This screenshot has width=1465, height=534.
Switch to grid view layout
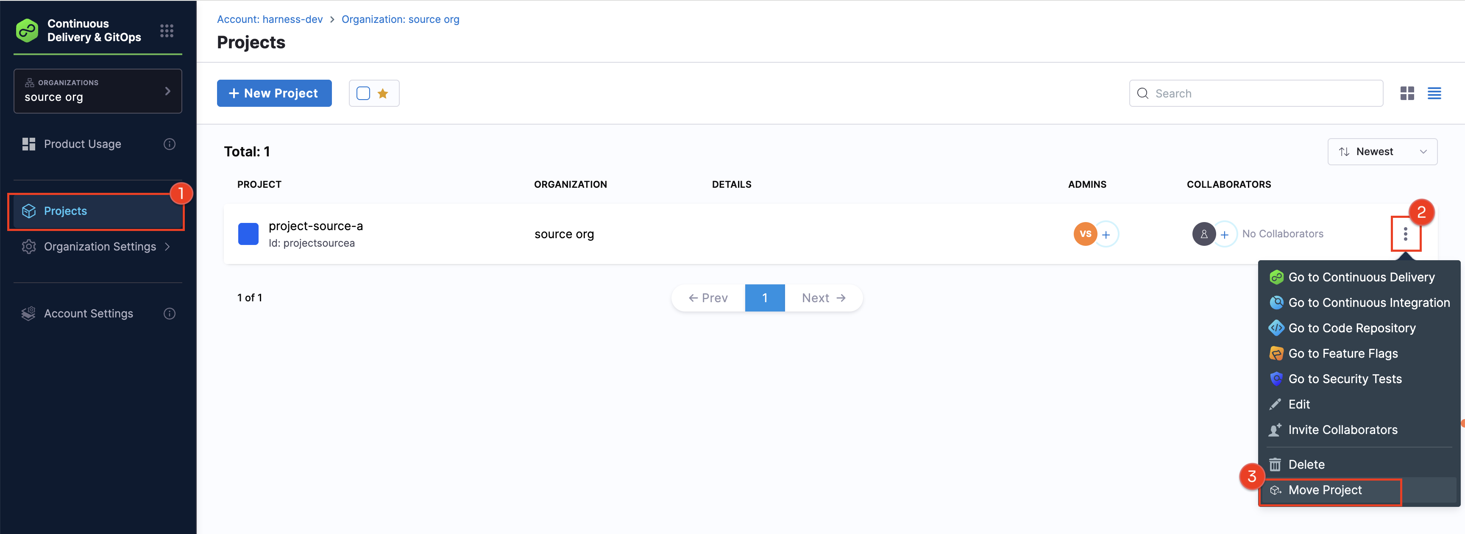[x=1407, y=93]
